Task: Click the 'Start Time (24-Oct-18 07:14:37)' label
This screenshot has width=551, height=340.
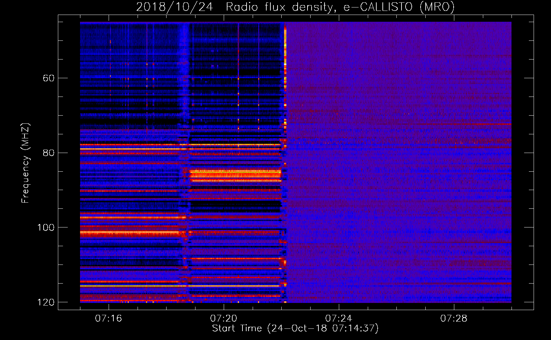Action: [x=295, y=328]
